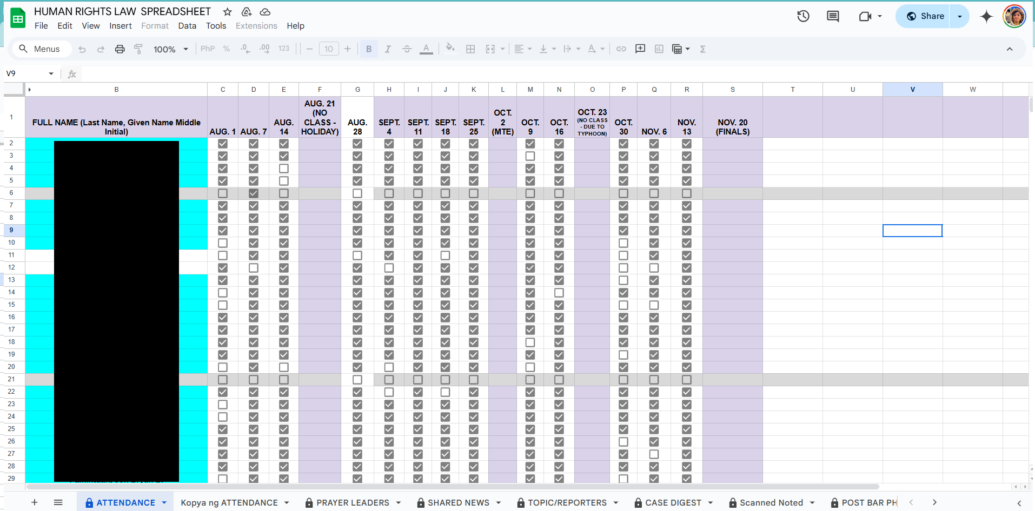
Task: Check the OCT. 9 checkbox in row 3
Action: (530, 156)
